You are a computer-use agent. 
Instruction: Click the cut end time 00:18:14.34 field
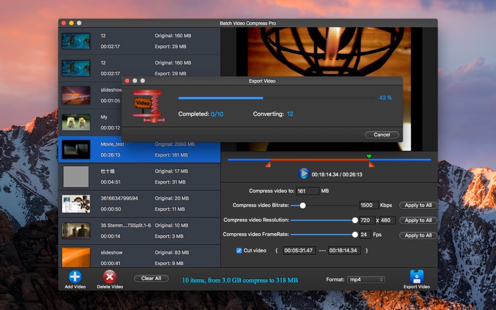[x=344, y=250]
